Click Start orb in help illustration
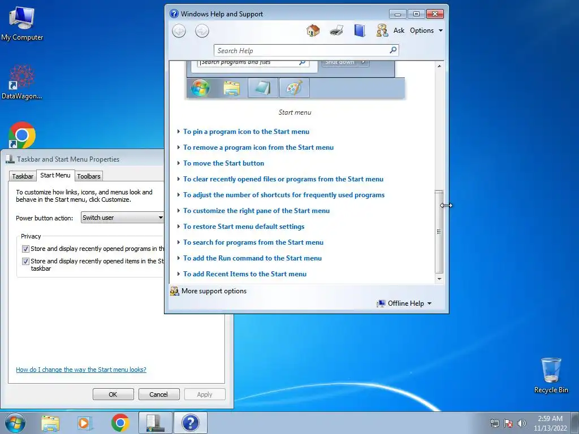 [201, 88]
